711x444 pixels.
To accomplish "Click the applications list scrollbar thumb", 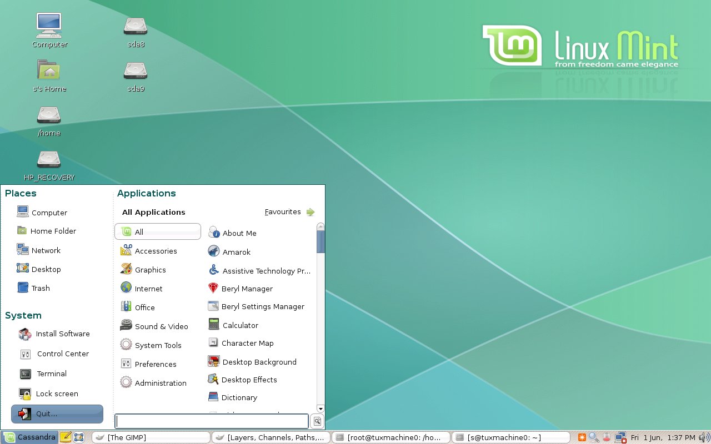I will coord(321,242).
